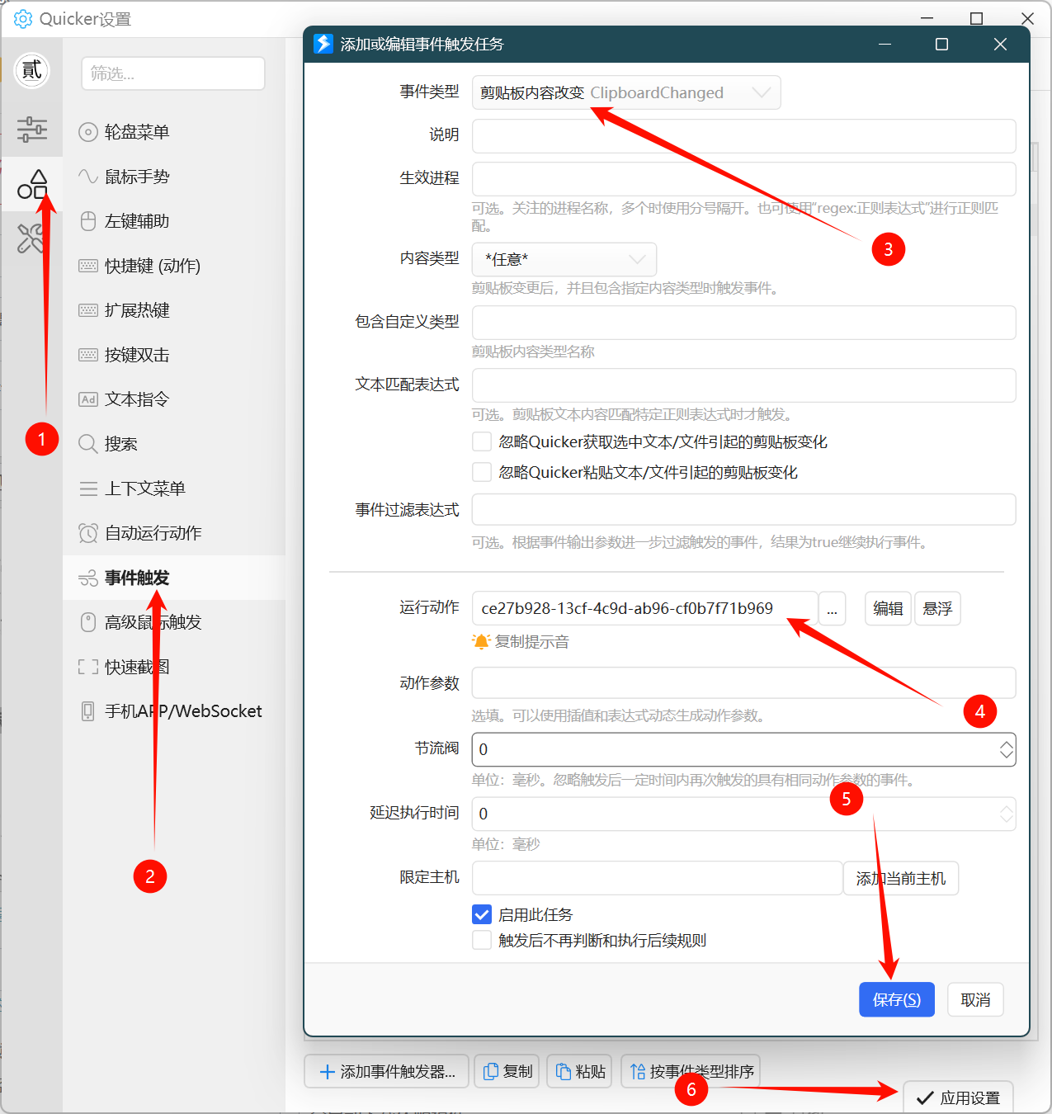1052x1114 pixels.
Task: Click the 粘贴 toolbar button
Action: pyautogui.click(x=579, y=1071)
